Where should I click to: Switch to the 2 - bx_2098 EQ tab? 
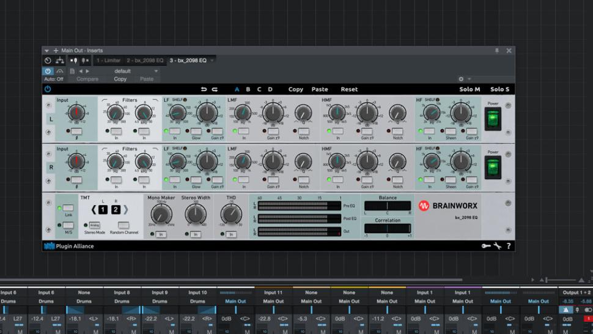145,60
